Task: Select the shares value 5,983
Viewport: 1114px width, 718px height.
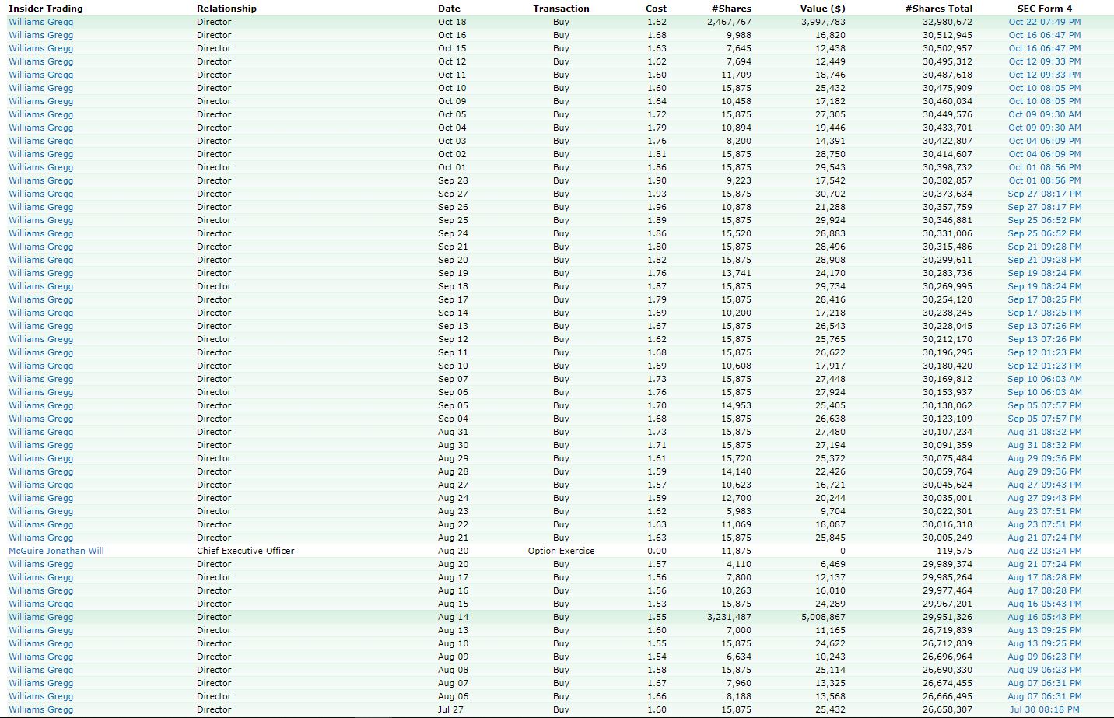Action: point(739,511)
